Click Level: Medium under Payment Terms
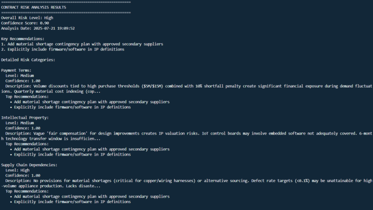Screen dimensions: 373x210 [x=19, y=76]
